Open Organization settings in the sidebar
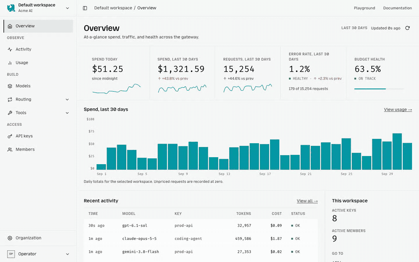This screenshot has height=262, width=419. [x=38, y=238]
